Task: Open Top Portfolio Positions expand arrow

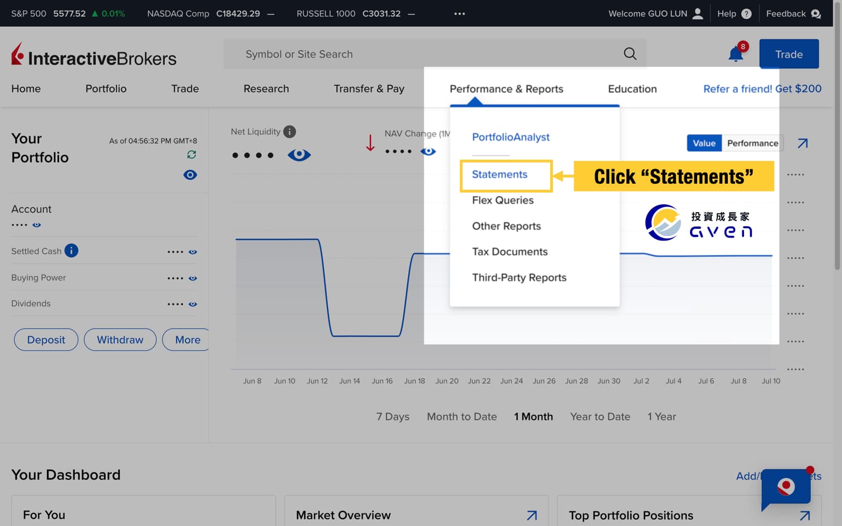Action: (805, 515)
